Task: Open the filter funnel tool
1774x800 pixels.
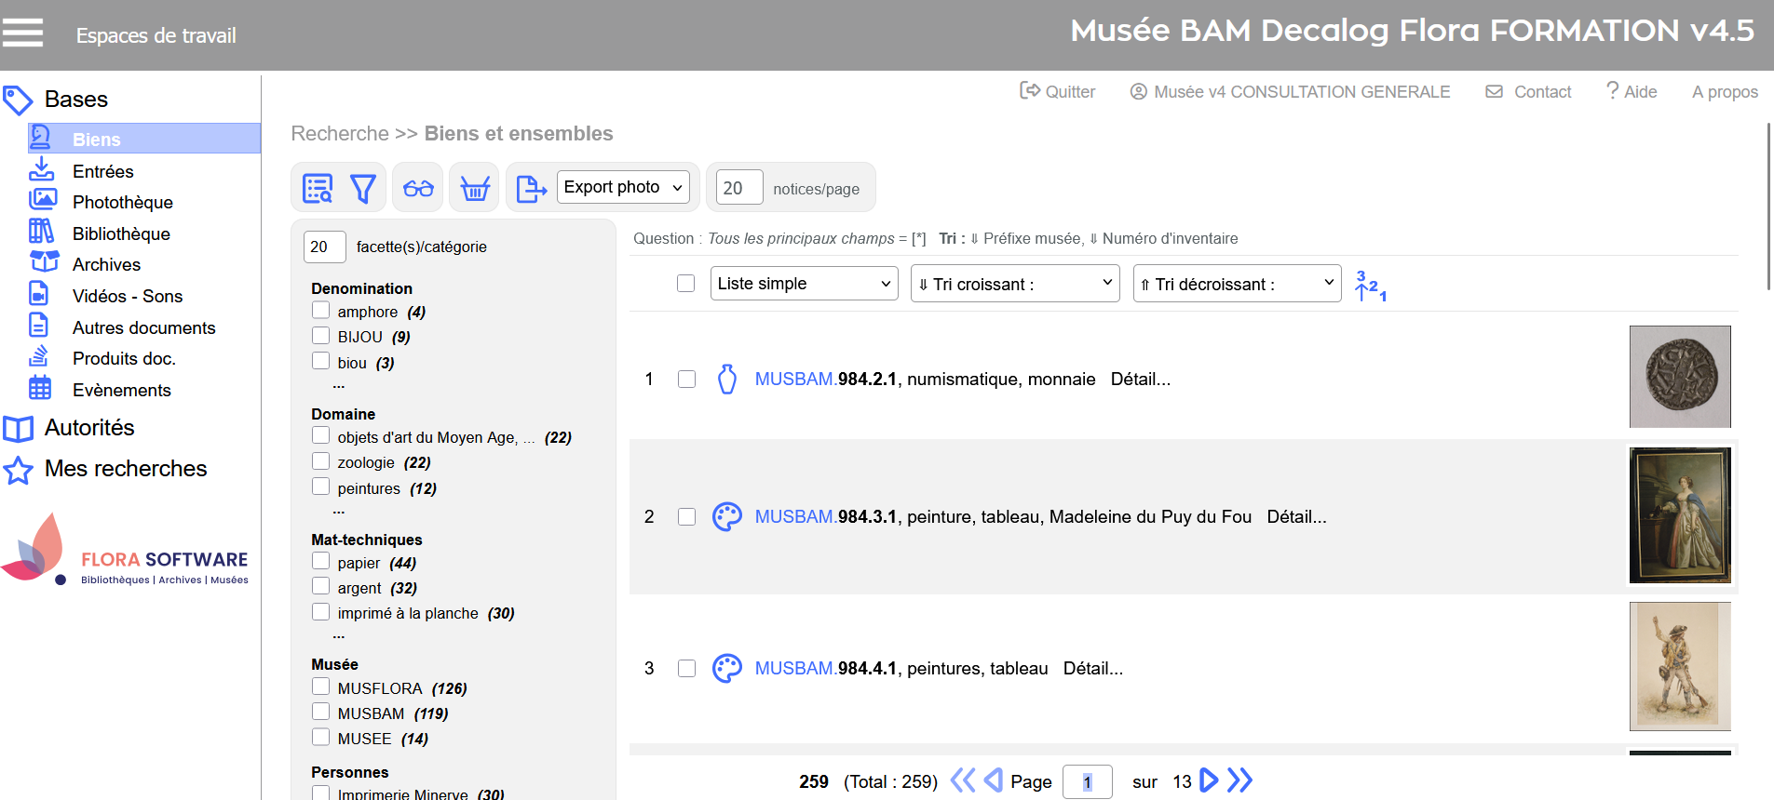Action: pos(362,189)
